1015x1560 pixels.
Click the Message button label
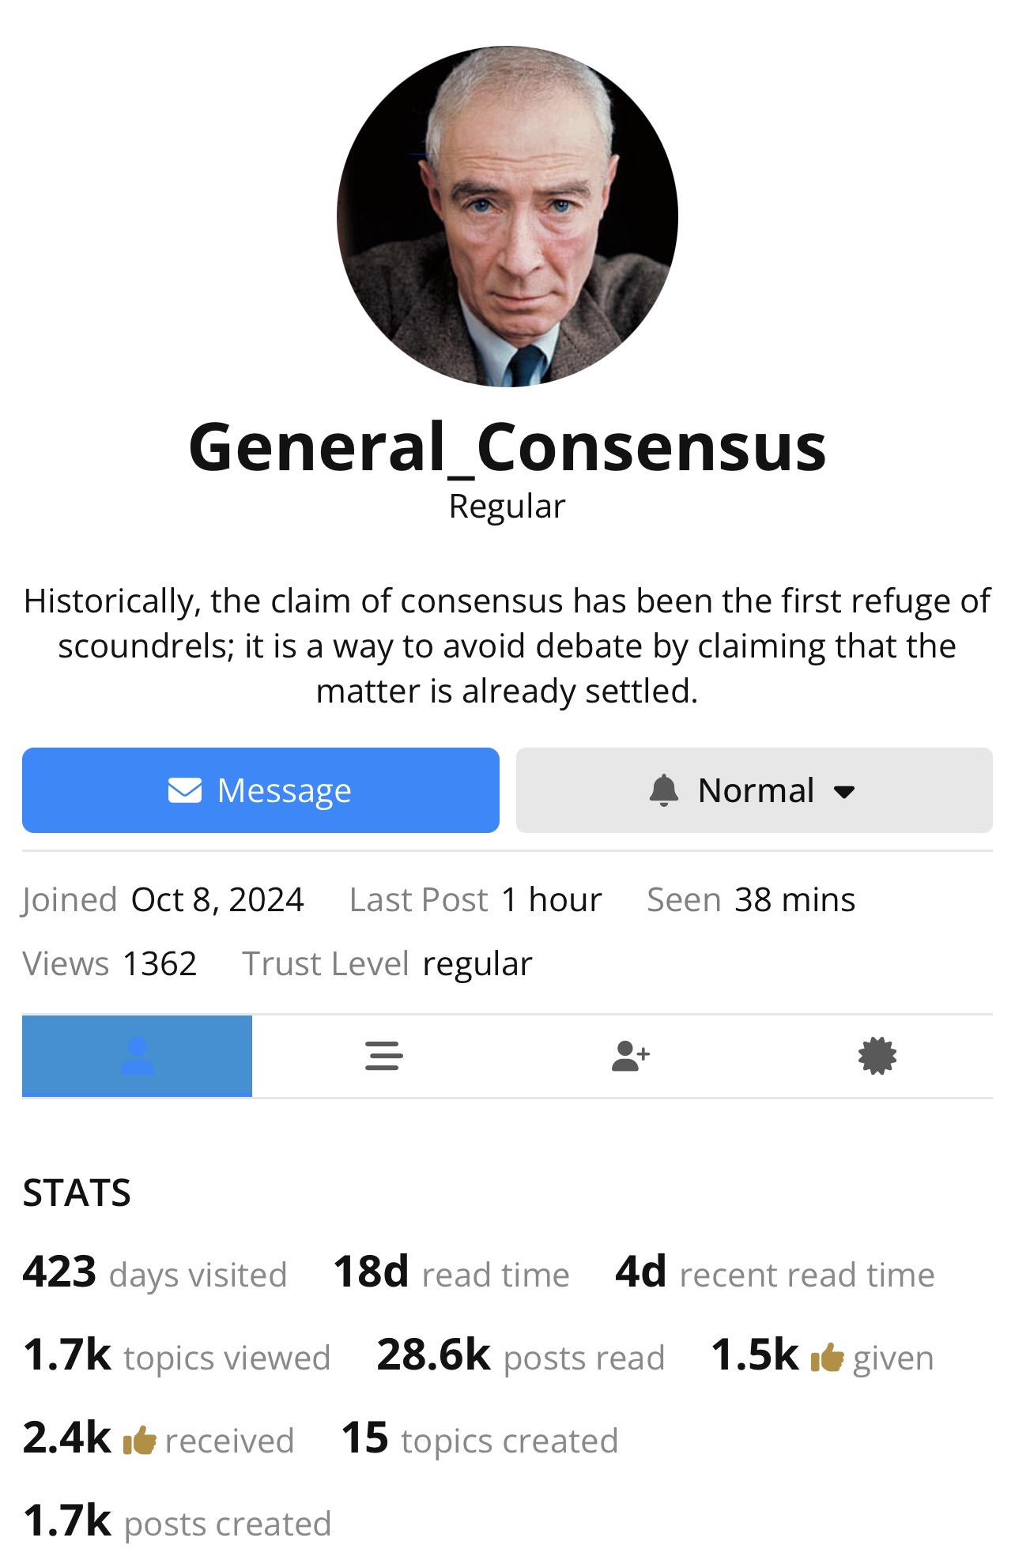[x=285, y=790]
